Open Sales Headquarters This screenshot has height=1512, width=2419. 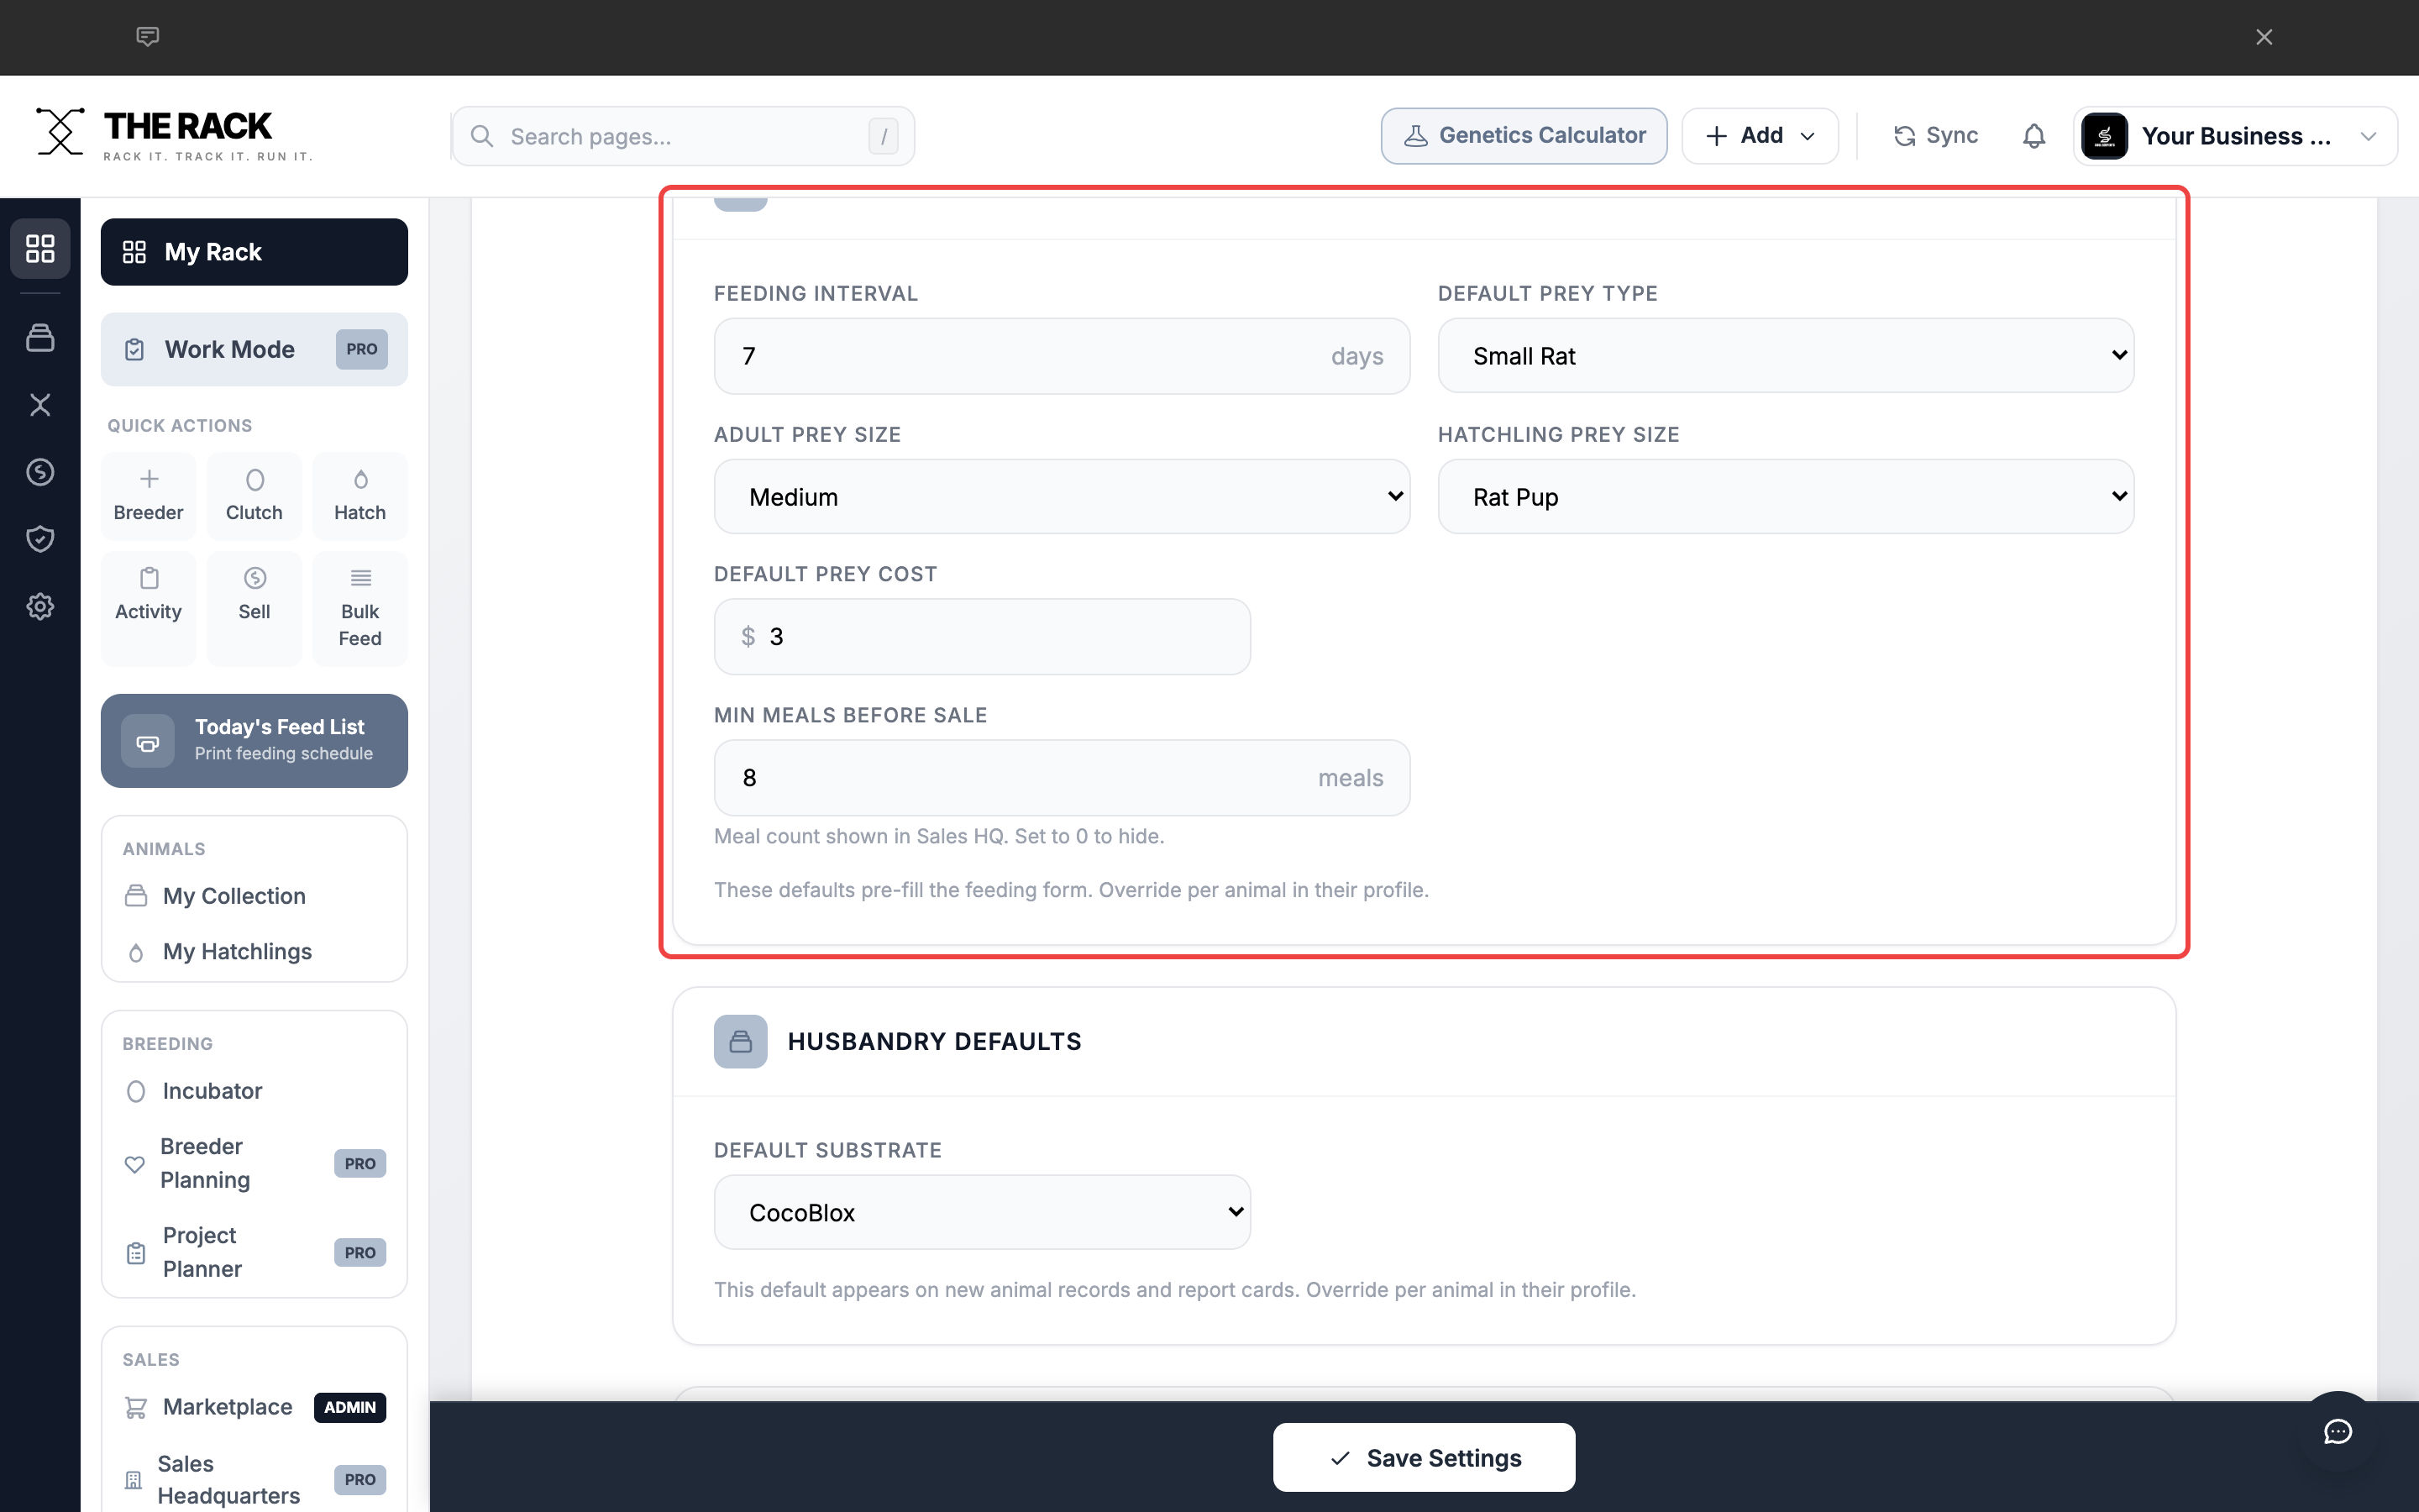(254, 1479)
